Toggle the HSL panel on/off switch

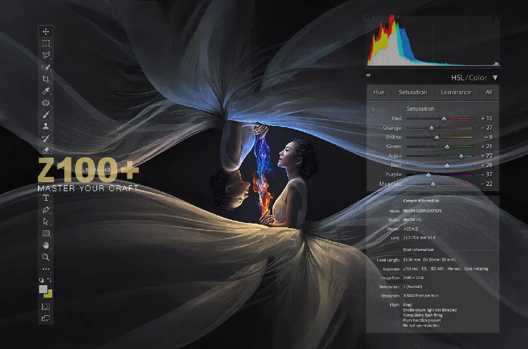coord(369,76)
